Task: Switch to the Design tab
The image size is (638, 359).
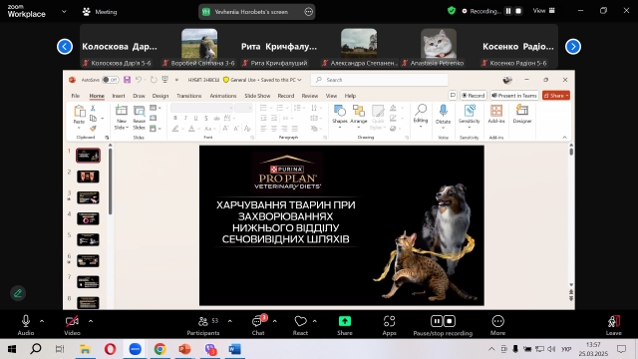Action: tap(160, 96)
